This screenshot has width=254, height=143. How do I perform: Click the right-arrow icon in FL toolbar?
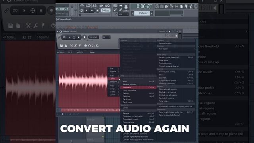(x=121, y=6)
